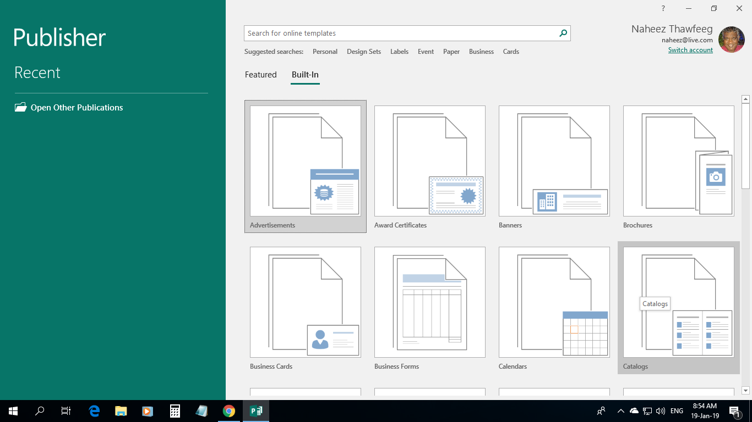Open File Explorer from the taskbar
The height and width of the screenshot is (422, 752).
coord(121,411)
